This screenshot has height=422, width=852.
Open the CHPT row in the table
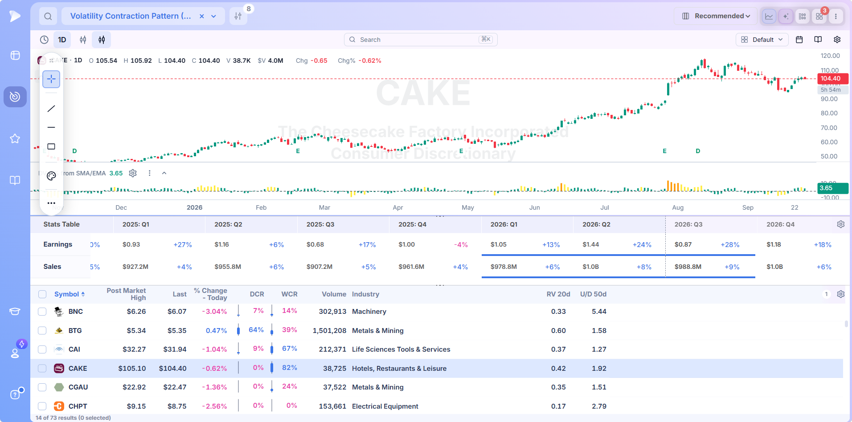click(437, 406)
